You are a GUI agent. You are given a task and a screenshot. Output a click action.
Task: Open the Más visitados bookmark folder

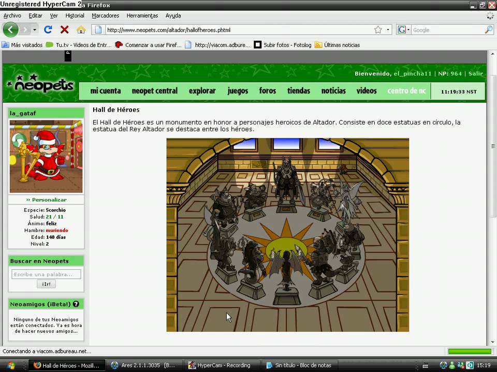pos(22,45)
